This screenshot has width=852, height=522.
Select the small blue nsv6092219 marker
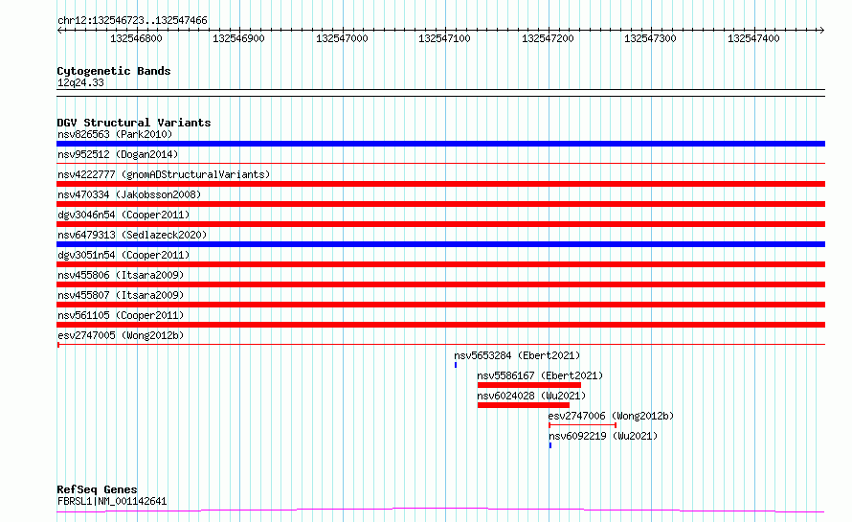pyautogui.click(x=550, y=445)
